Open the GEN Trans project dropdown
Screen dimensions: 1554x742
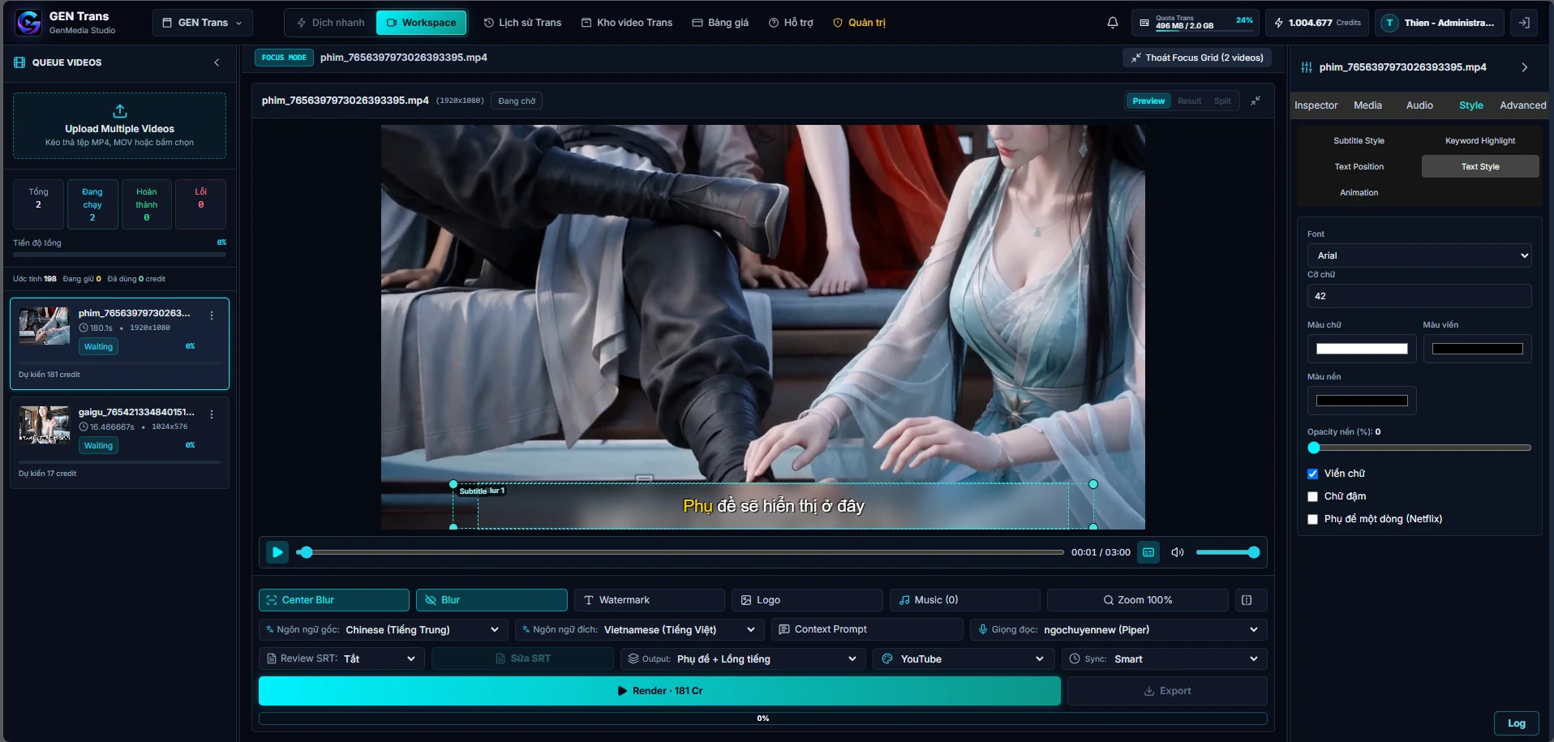click(203, 23)
